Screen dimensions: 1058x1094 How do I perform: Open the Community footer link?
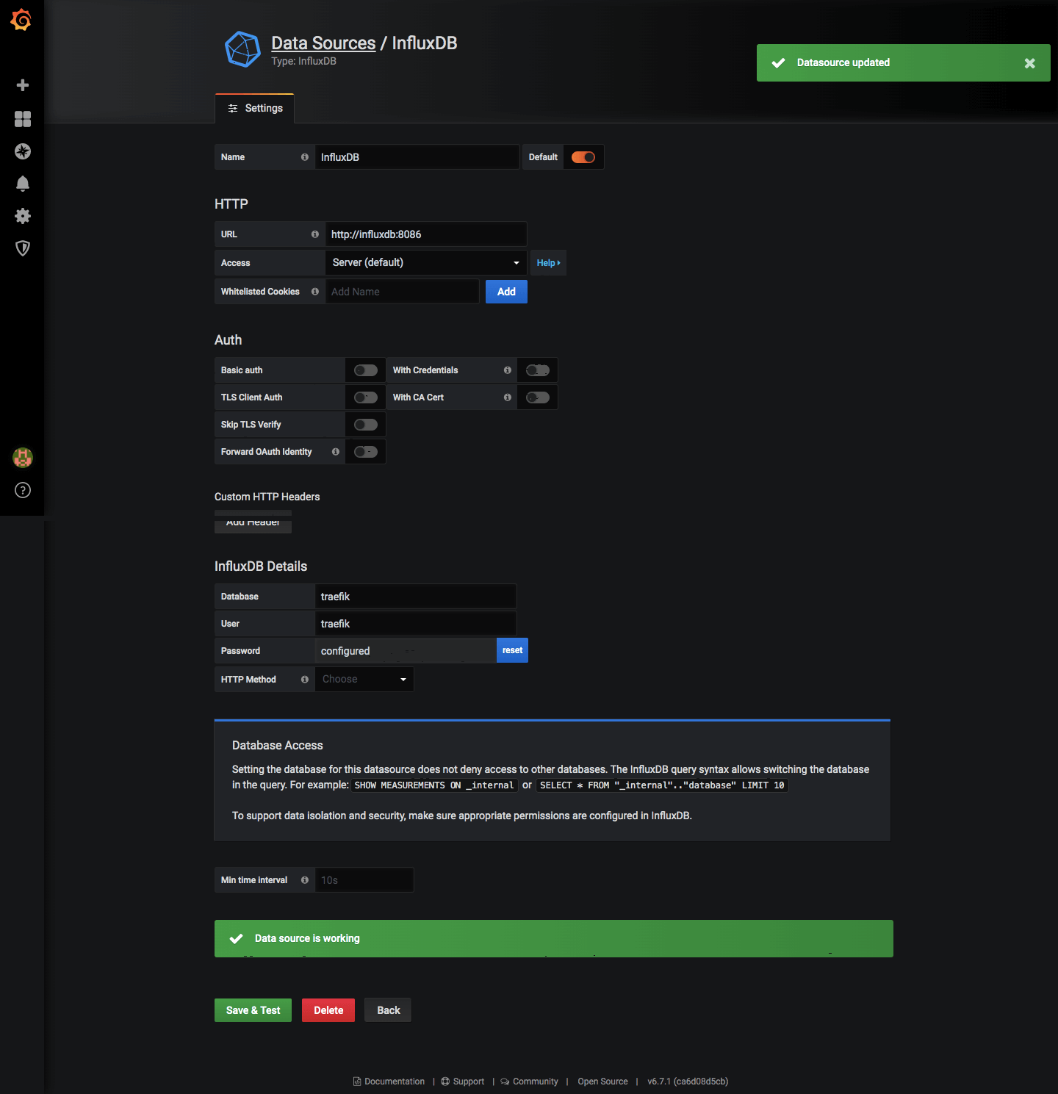[x=529, y=1082]
